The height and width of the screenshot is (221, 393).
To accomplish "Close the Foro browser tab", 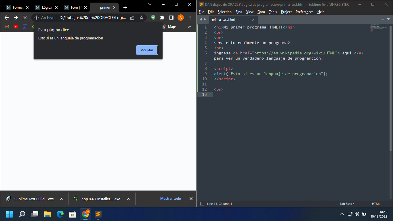I will click(x=85, y=7).
